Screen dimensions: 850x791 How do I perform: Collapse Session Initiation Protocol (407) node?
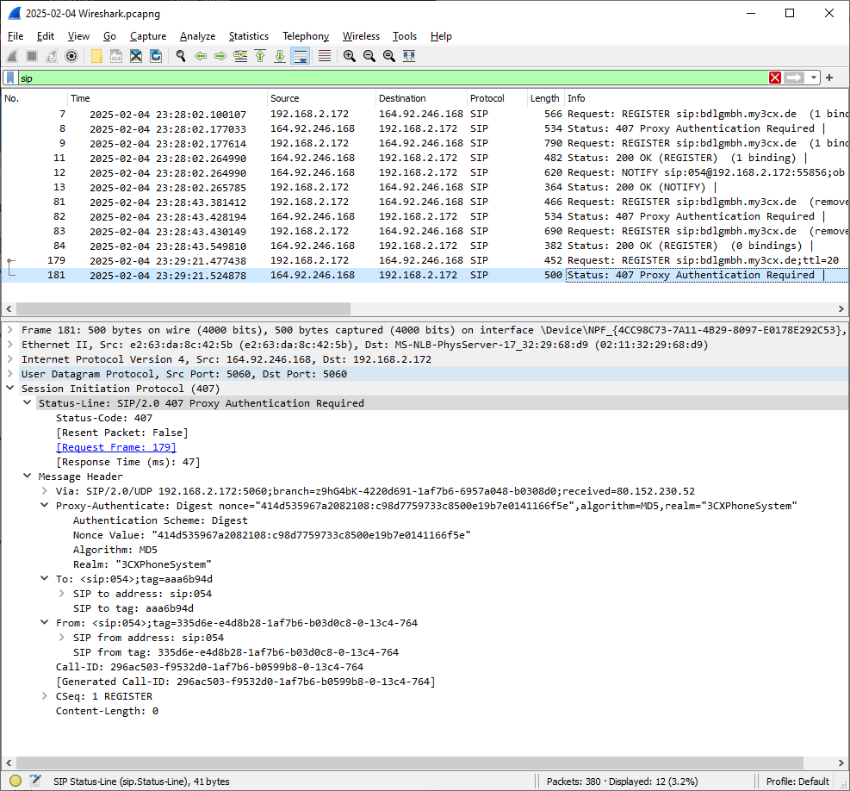pos(9,389)
